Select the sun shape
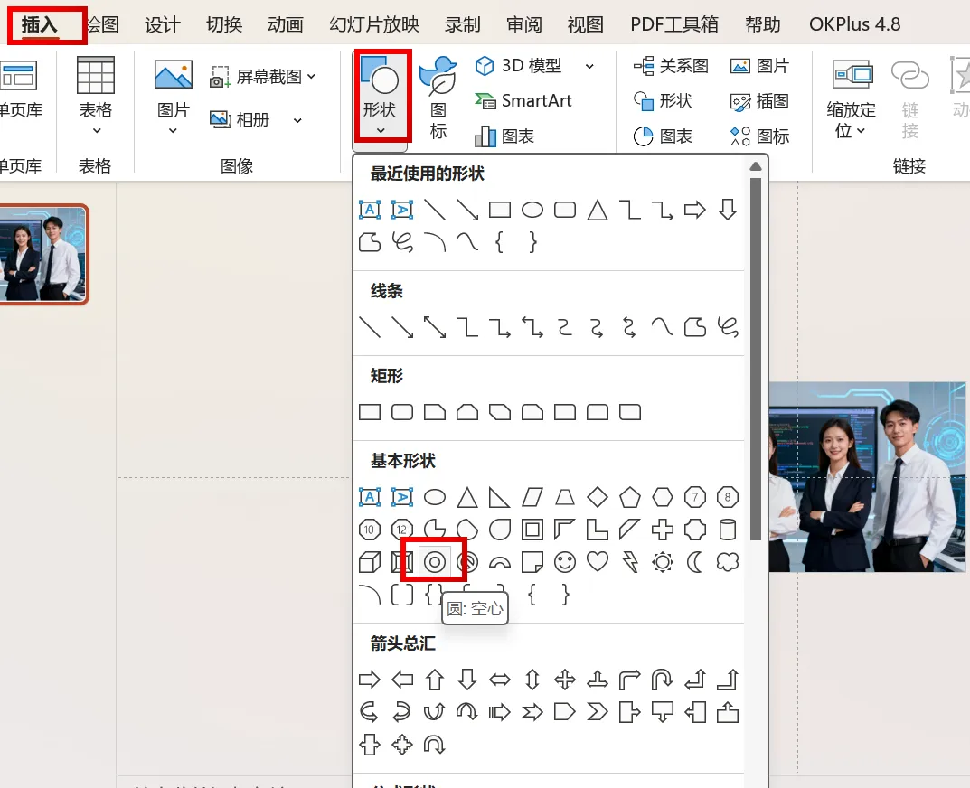 coord(663,561)
